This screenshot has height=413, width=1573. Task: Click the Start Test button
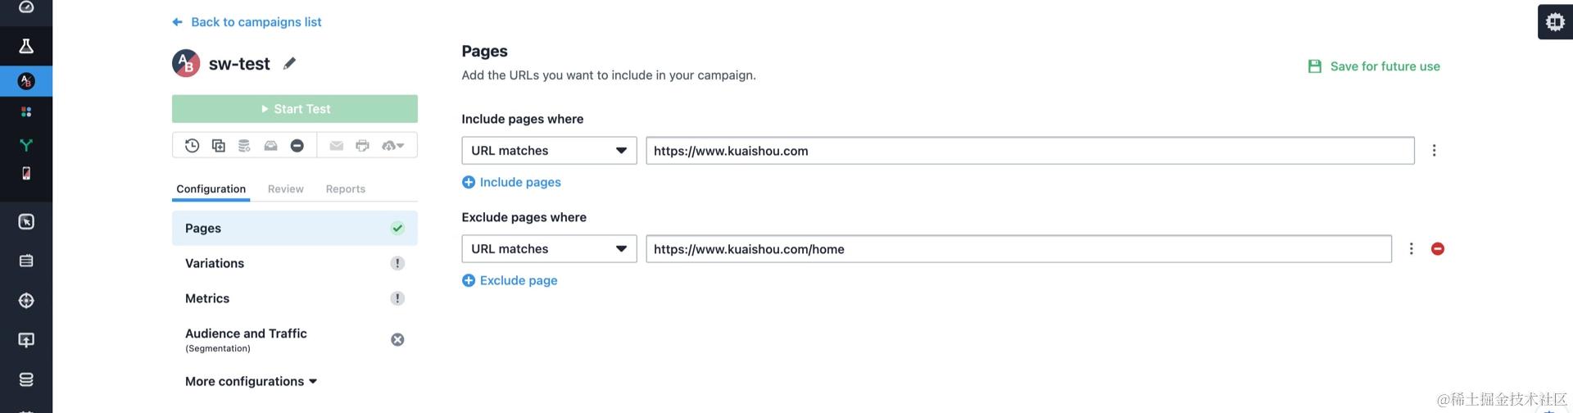click(295, 109)
